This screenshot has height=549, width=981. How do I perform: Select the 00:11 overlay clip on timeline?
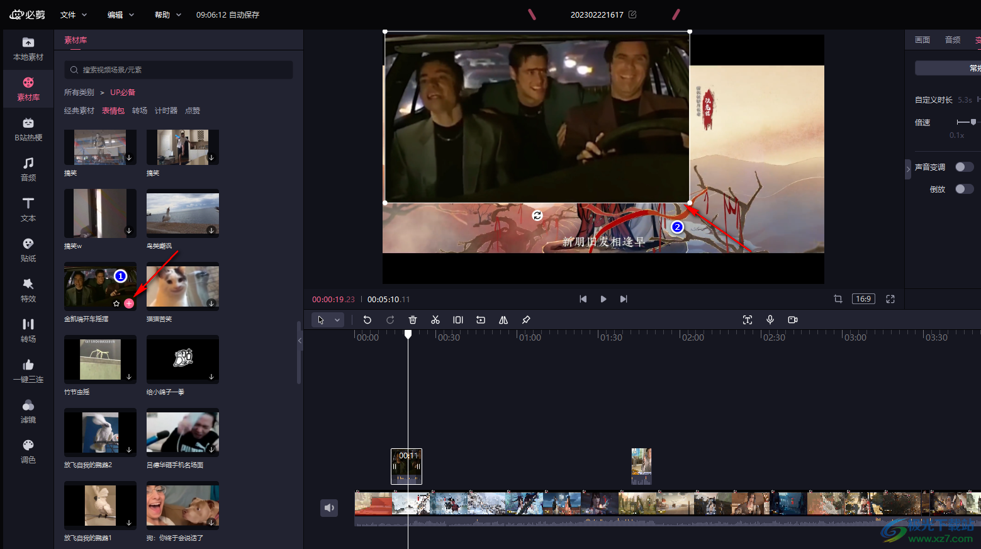(406, 467)
